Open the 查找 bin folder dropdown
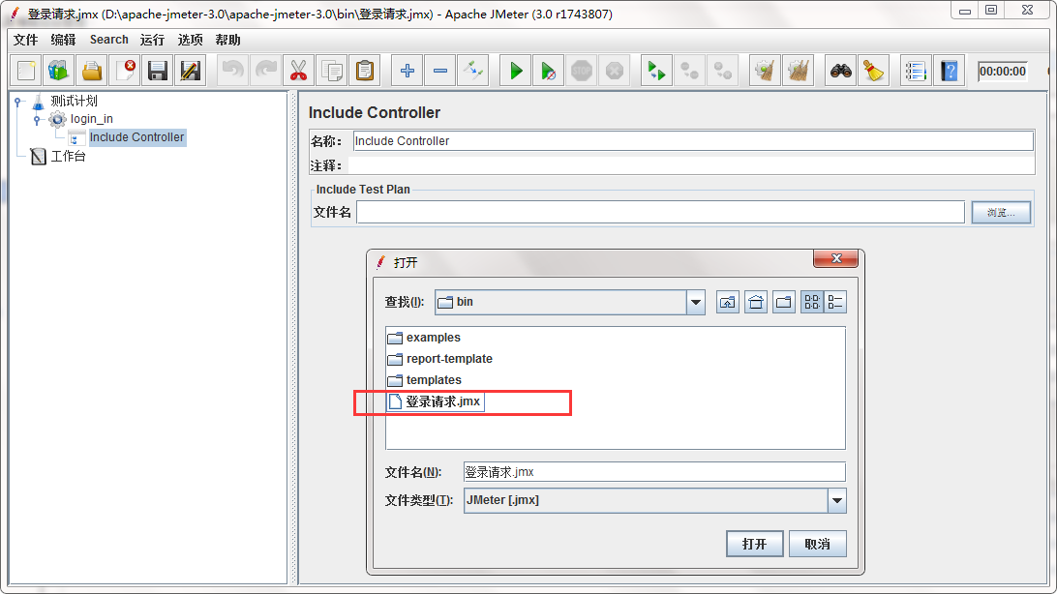 coord(696,303)
